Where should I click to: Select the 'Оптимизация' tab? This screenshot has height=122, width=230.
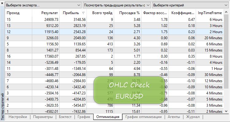click(108, 117)
